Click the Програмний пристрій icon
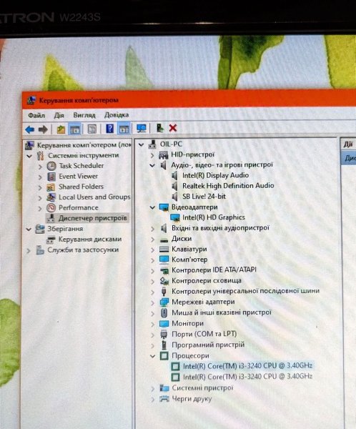The height and width of the screenshot is (429, 356). tap(164, 345)
